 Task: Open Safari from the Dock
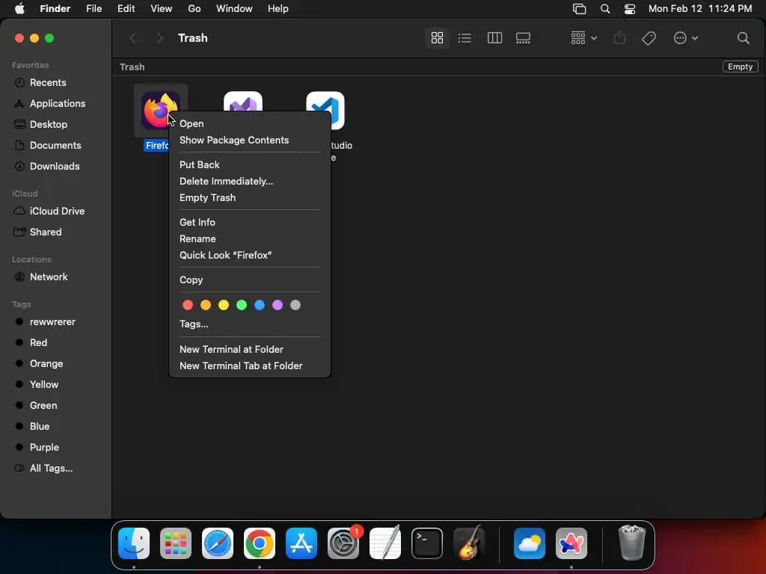(x=218, y=543)
